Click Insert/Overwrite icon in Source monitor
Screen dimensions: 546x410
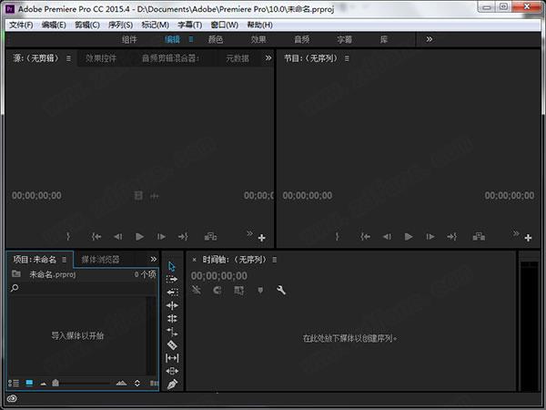point(211,237)
